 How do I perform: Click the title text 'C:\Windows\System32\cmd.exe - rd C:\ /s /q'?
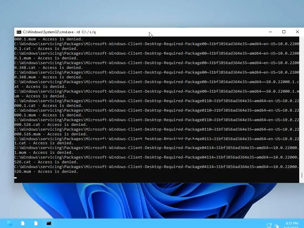[x=59, y=32]
